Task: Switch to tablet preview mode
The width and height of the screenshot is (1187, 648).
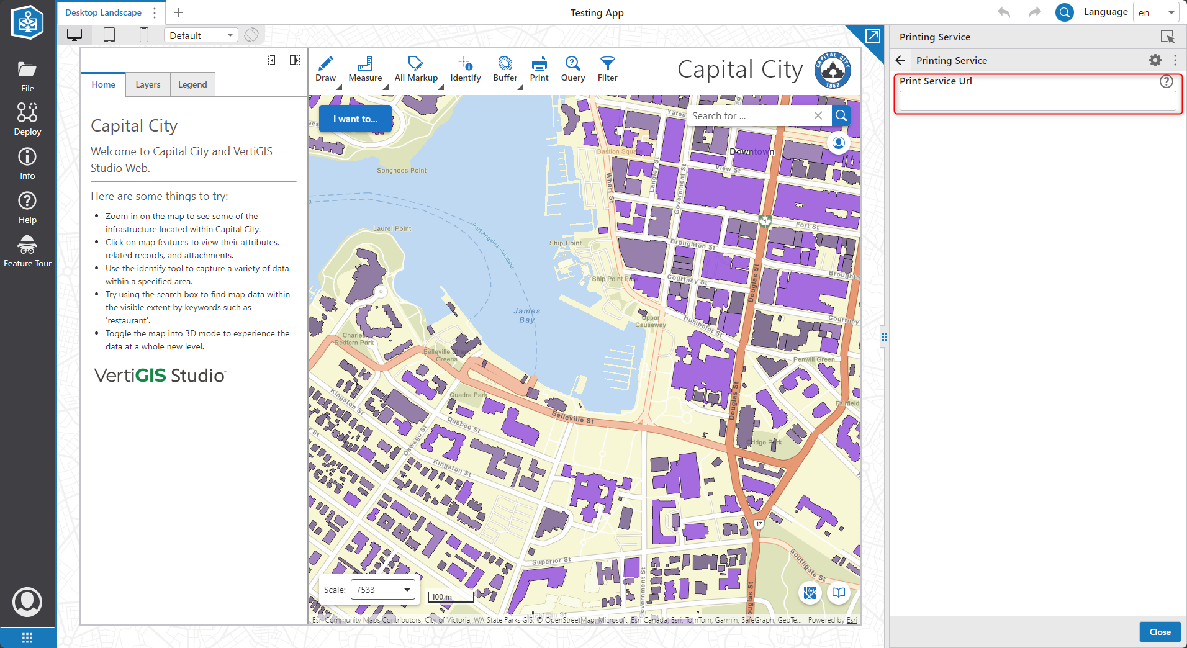Action: point(109,35)
